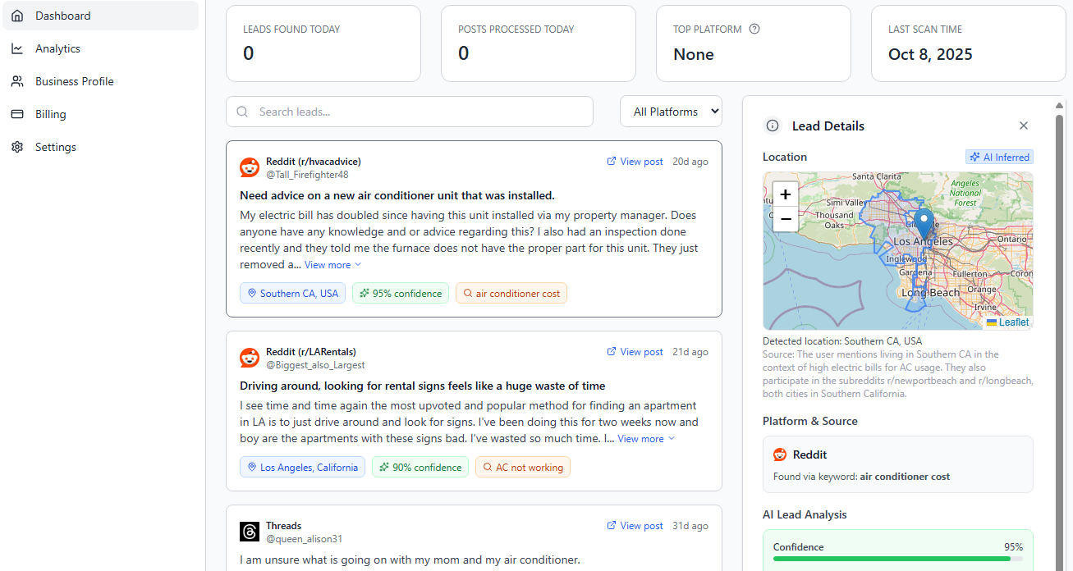Screen dimensions: 1073x571
Task: Navigate to Business Profile
Action: tap(73, 80)
